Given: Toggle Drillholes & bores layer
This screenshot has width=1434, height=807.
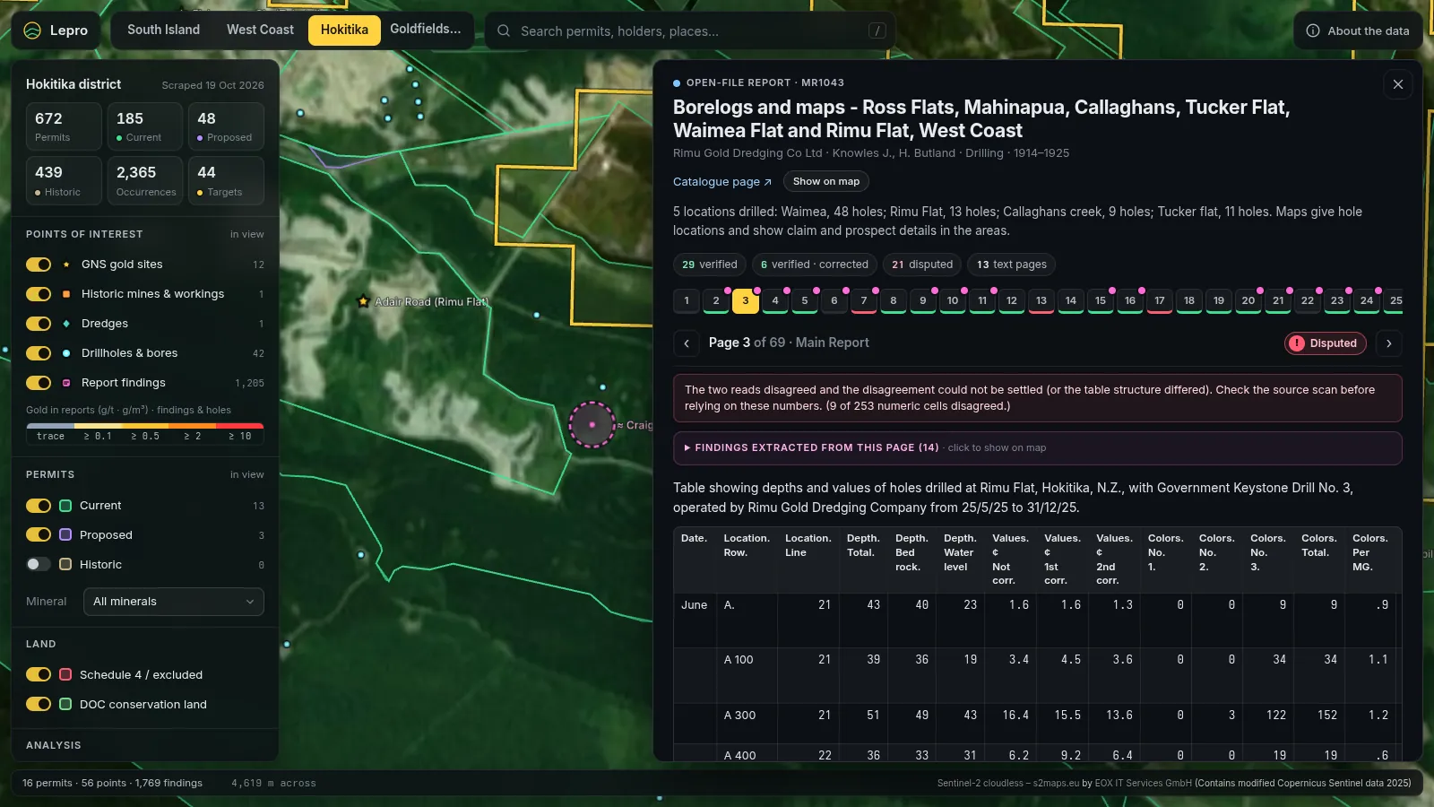Looking at the screenshot, I should click(x=39, y=353).
